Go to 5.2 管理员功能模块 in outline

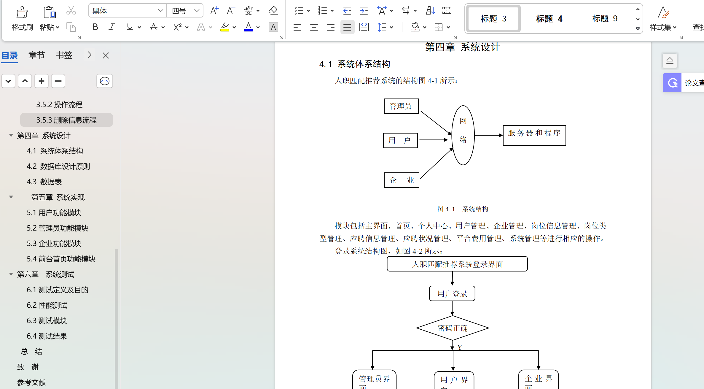coord(58,228)
